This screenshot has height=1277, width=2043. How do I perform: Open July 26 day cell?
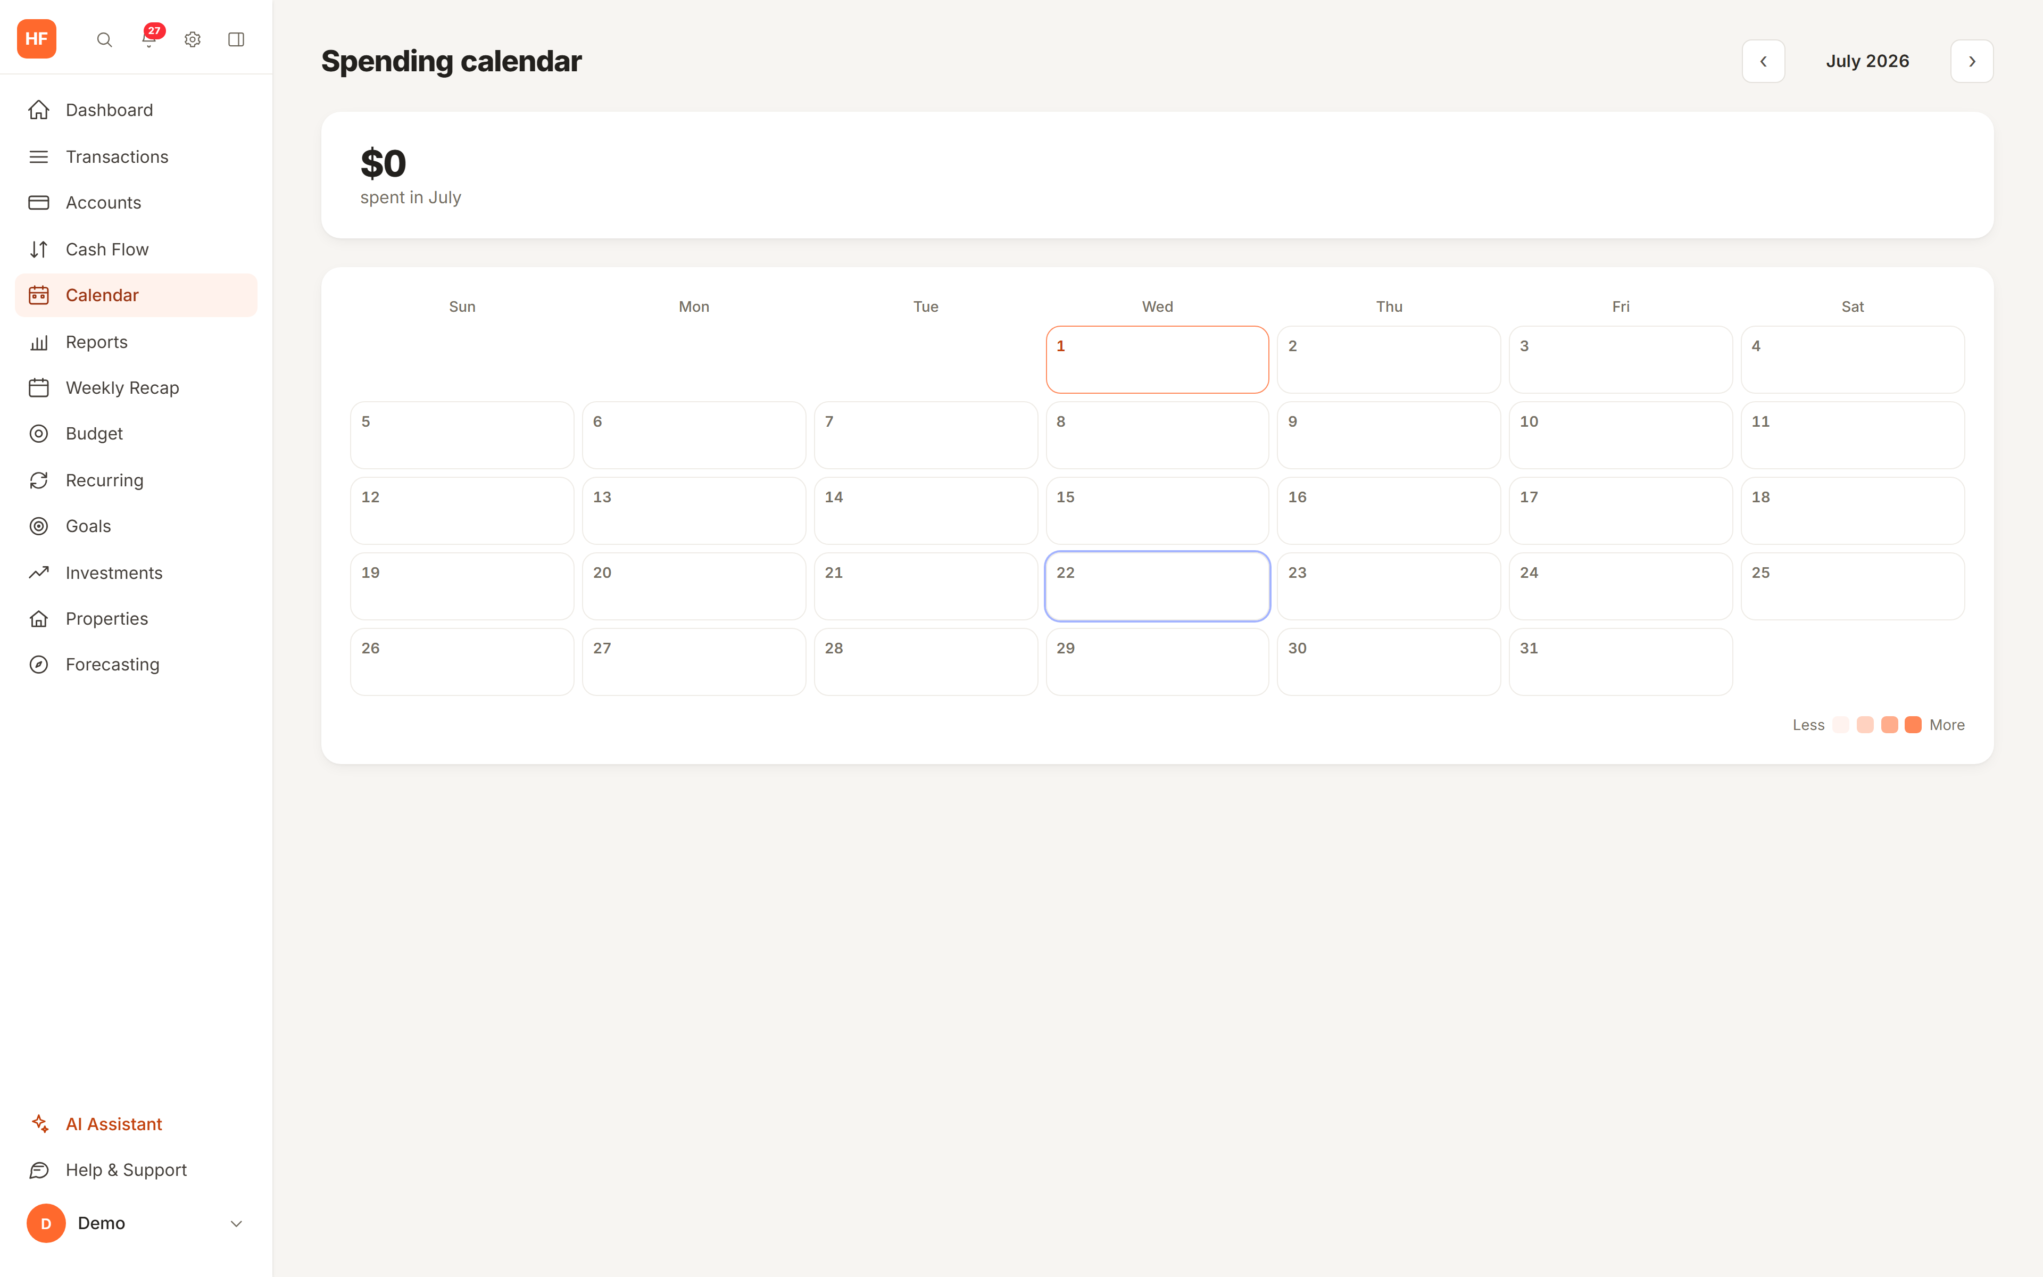pyautogui.click(x=462, y=662)
